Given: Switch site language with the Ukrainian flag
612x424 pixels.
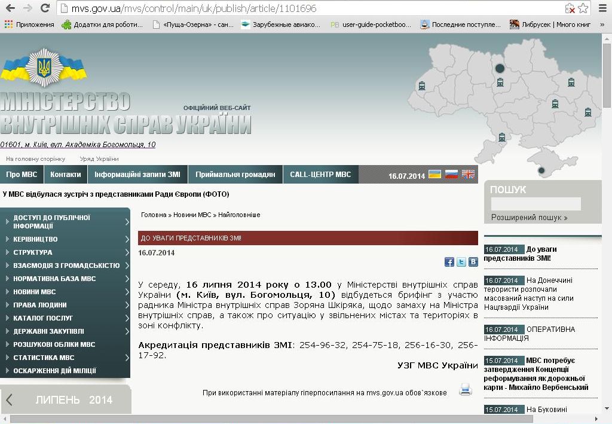Looking at the screenshot, I should (435, 175).
